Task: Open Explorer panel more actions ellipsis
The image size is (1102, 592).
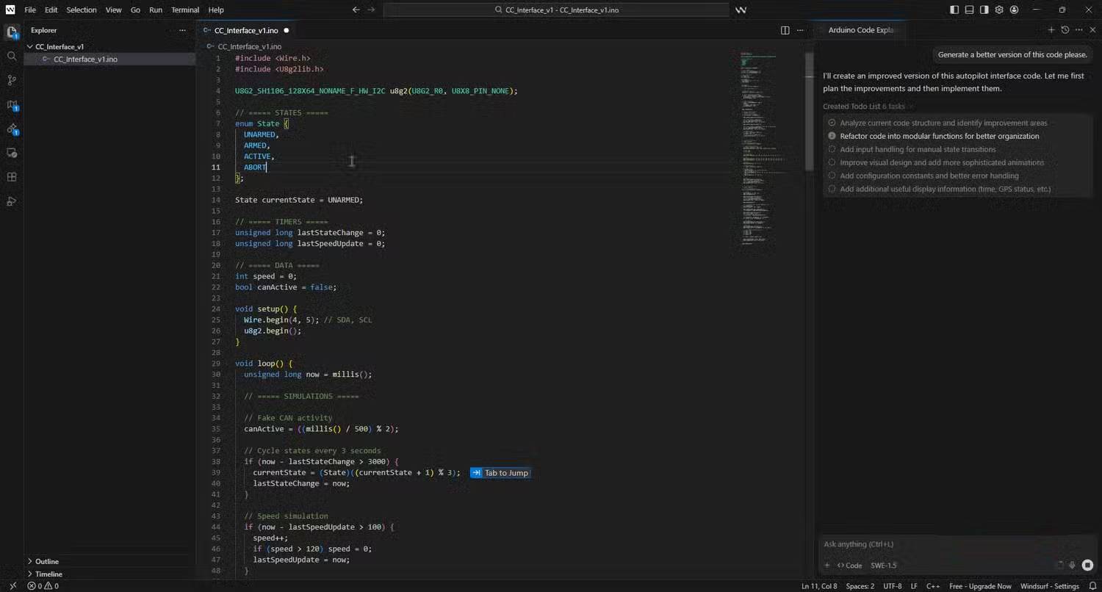Action: tap(182, 30)
